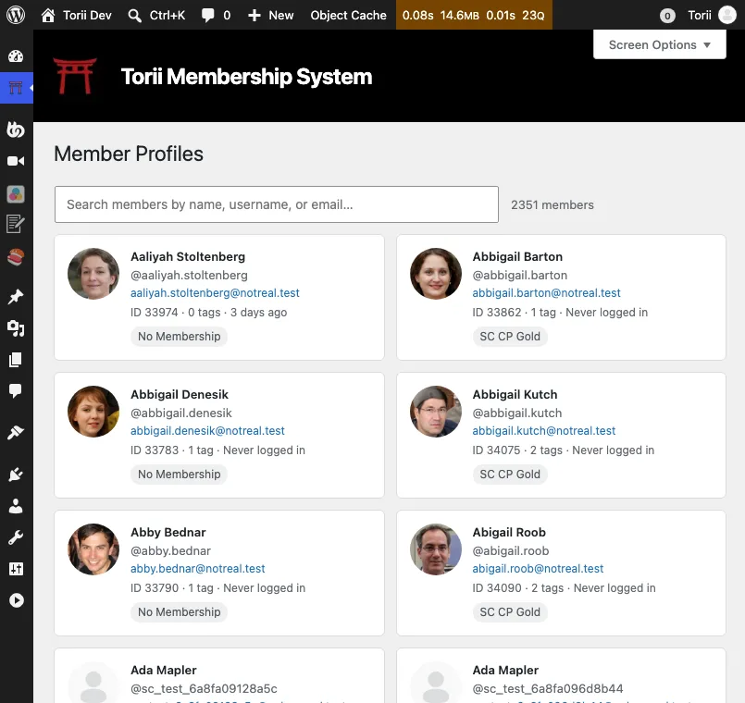Click Abigail Roob's SC CP Gold badge

point(510,611)
